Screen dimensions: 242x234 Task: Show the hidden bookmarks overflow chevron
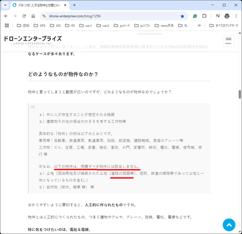199,25
